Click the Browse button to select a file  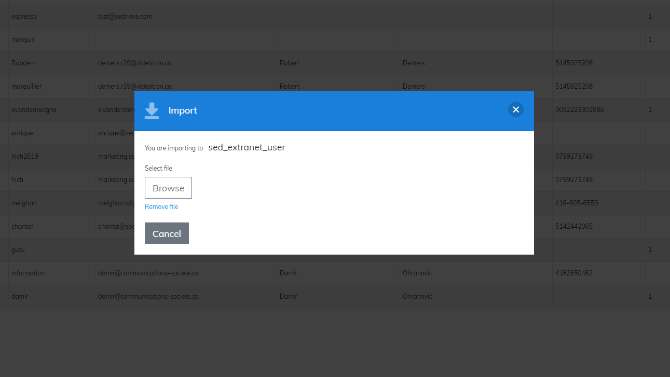tap(168, 188)
